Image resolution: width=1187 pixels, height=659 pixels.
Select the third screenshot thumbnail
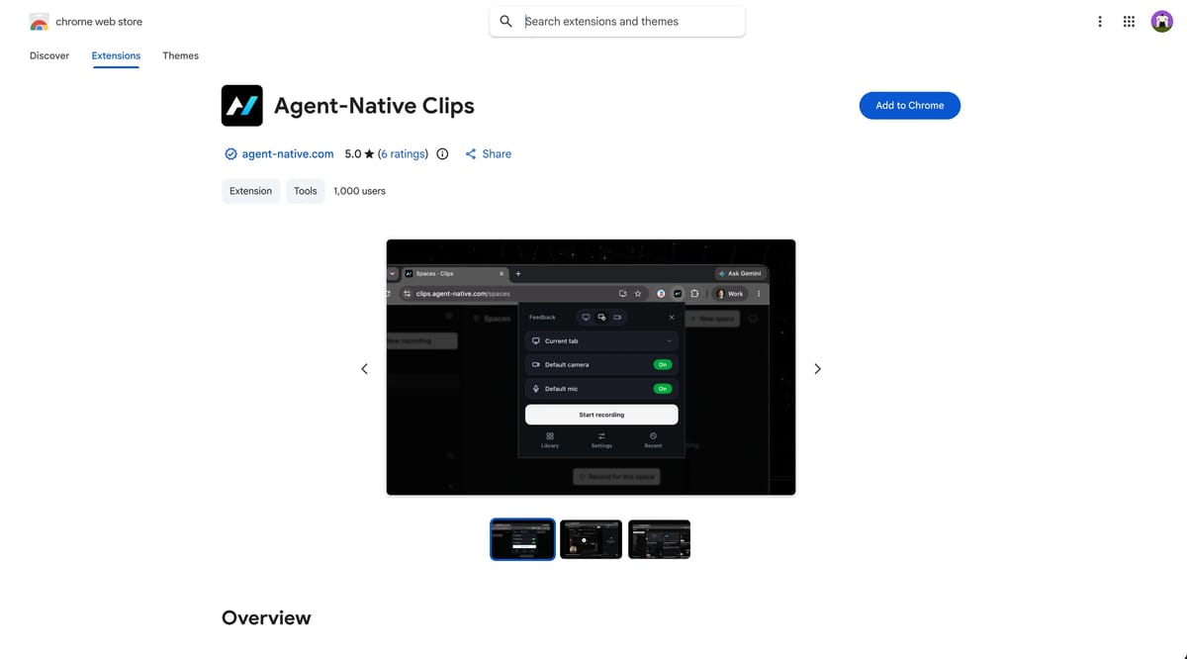(x=659, y=539)
